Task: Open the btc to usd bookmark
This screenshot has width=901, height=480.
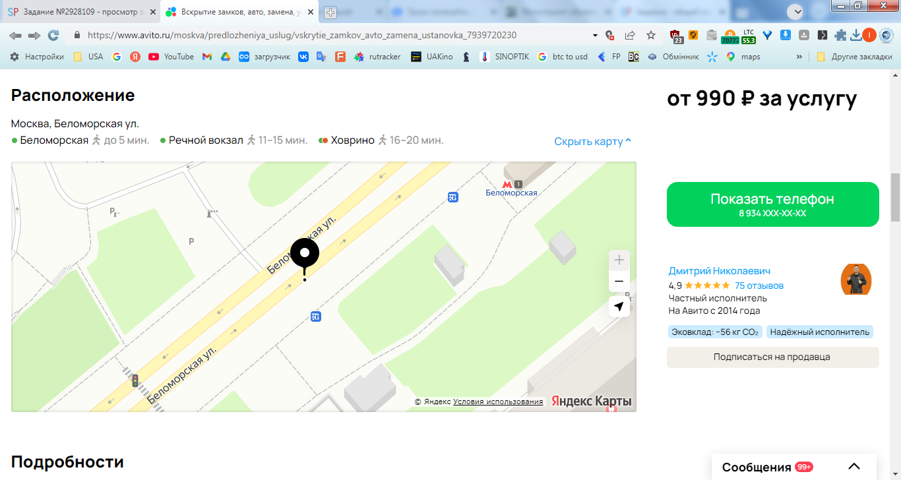Action: coord(562,57)
